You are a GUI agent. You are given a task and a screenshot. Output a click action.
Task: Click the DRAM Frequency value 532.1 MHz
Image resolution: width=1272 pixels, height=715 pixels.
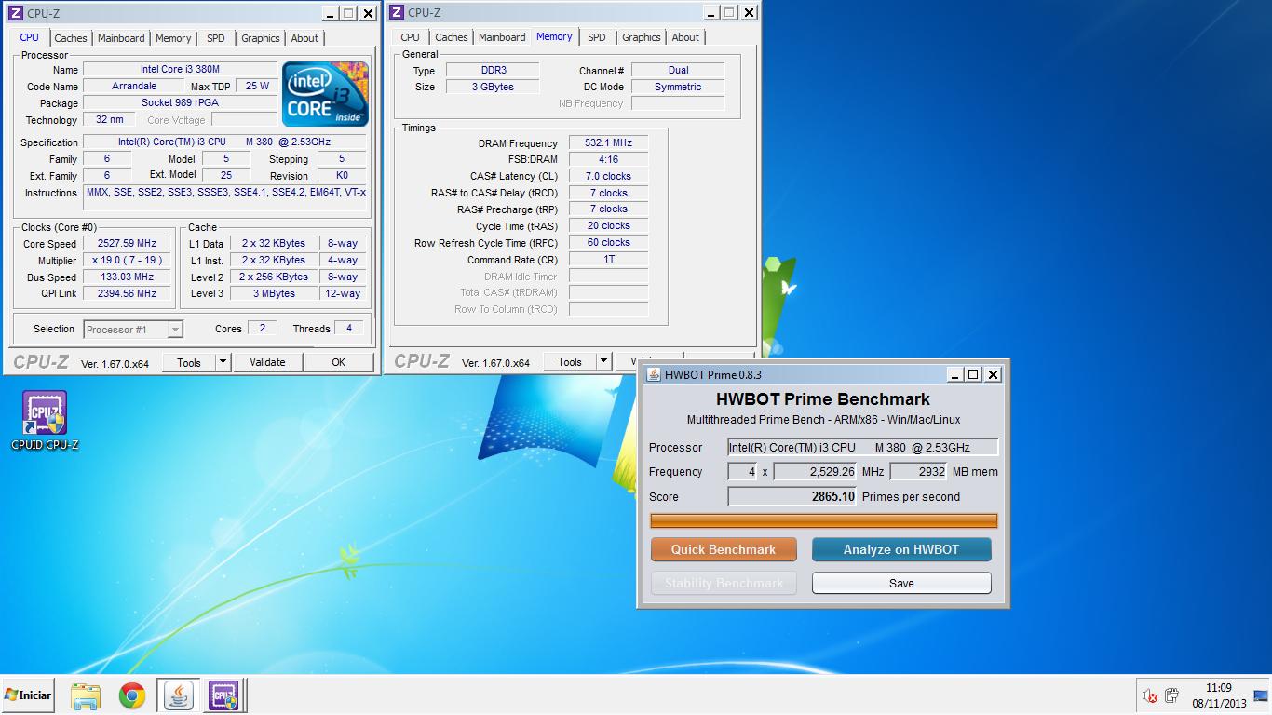pos(608,142)
